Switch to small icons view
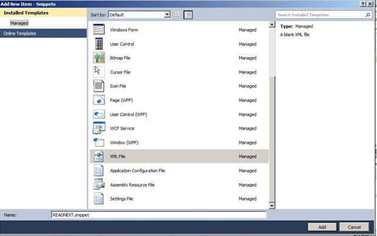Image resolution: width=377 pixels, height=236 pixels. [x=178, y=15]
